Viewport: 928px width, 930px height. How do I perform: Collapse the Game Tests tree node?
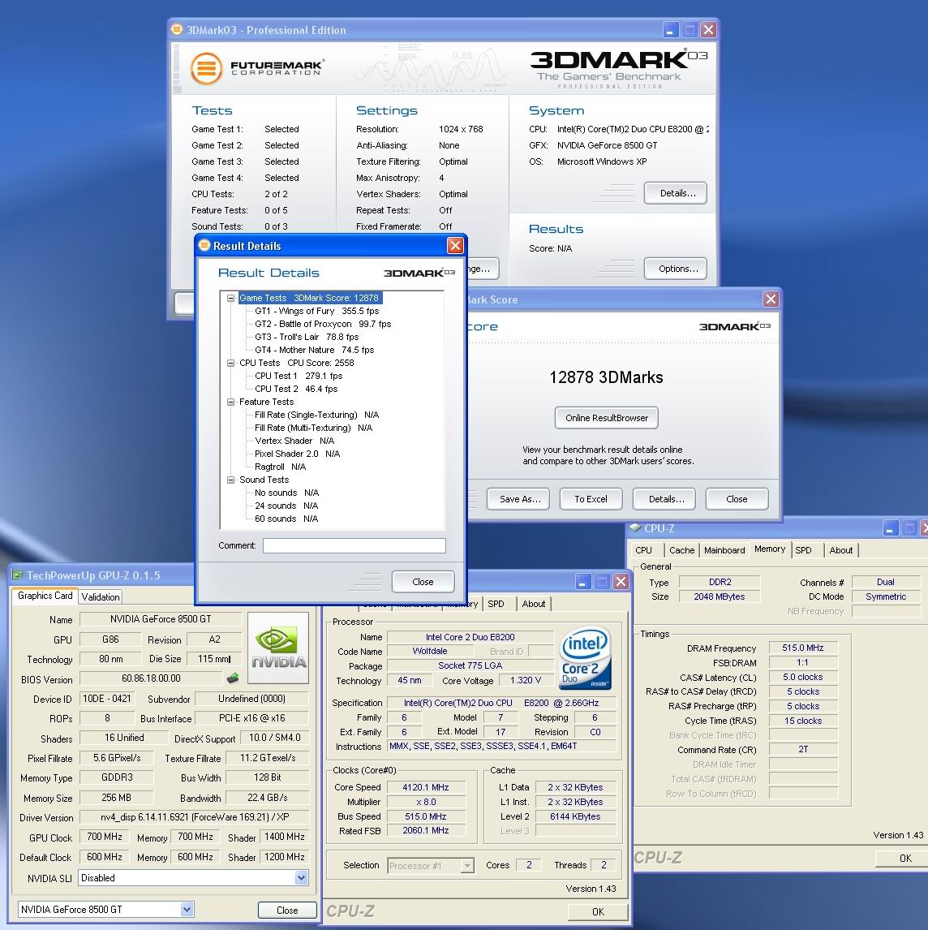point(230,299)
